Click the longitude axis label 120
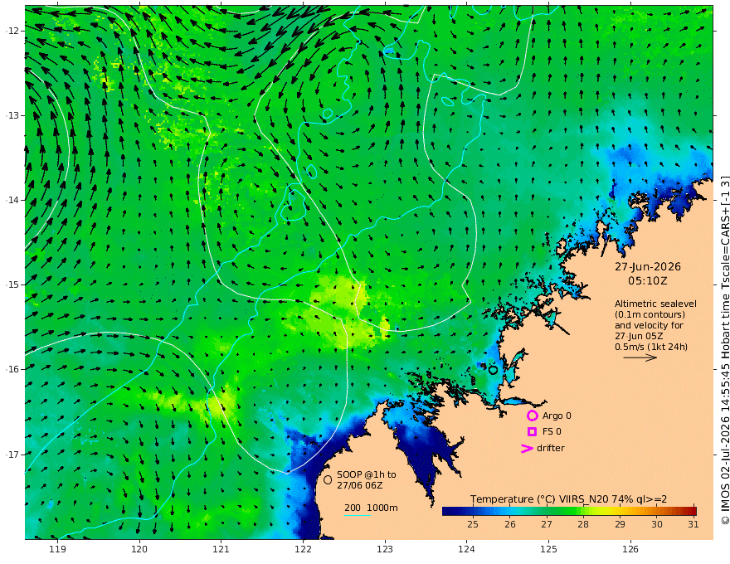The image size is (730, 564). click(139, 550)
